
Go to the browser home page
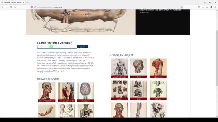[15, 7]
